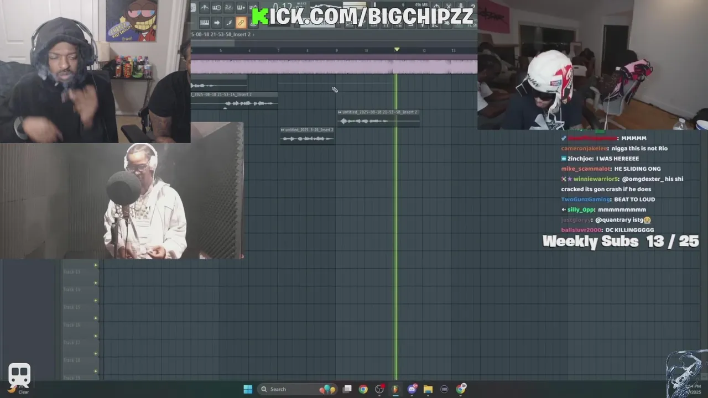Screen dimensions: 708x398
Task: Open the second Chrome profile taskbar icon
Action: [461, 389]
